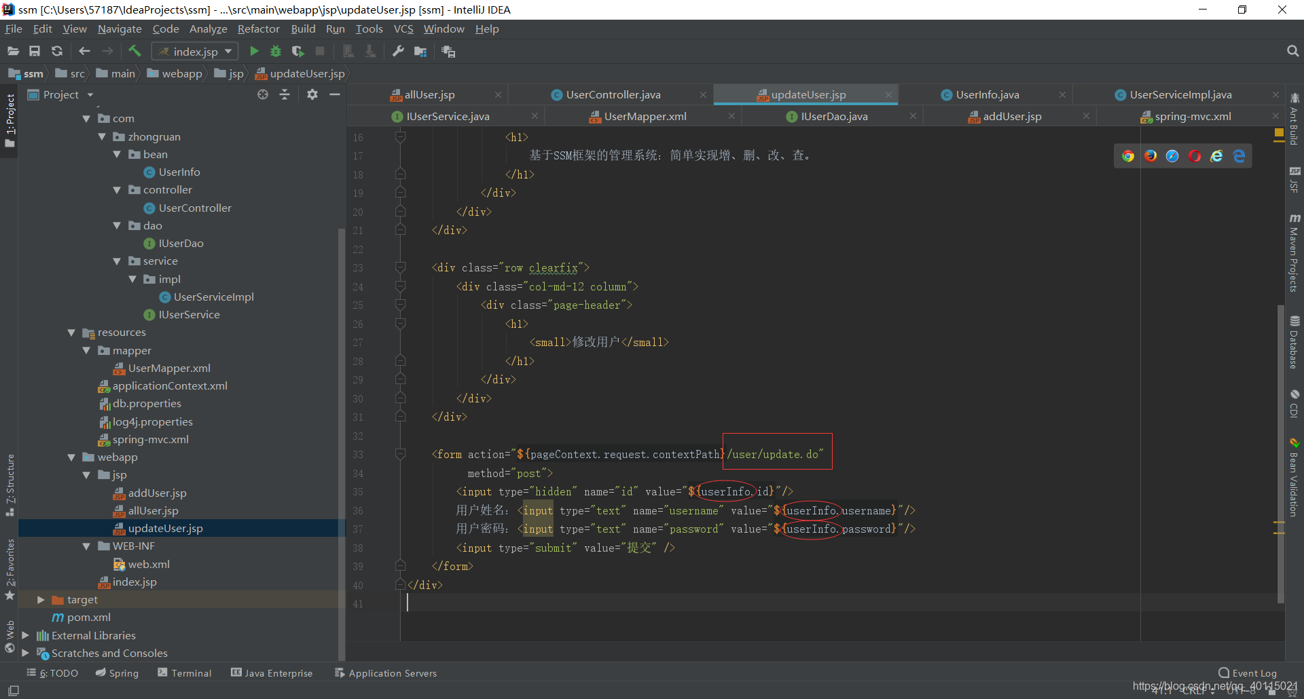Click editor vertical scrollbar

tap(1280, 455)
